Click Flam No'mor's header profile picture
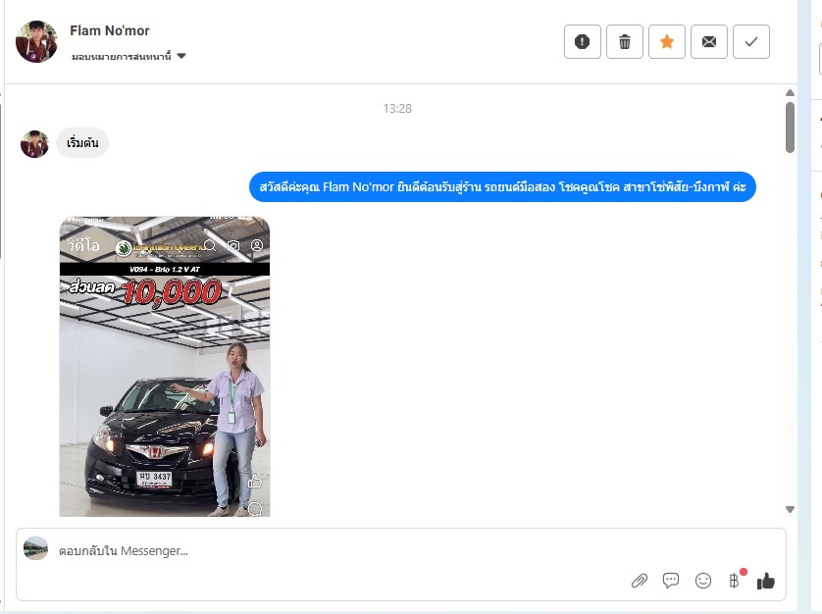This screenshot has height=614, width=822. pos(37,42)
